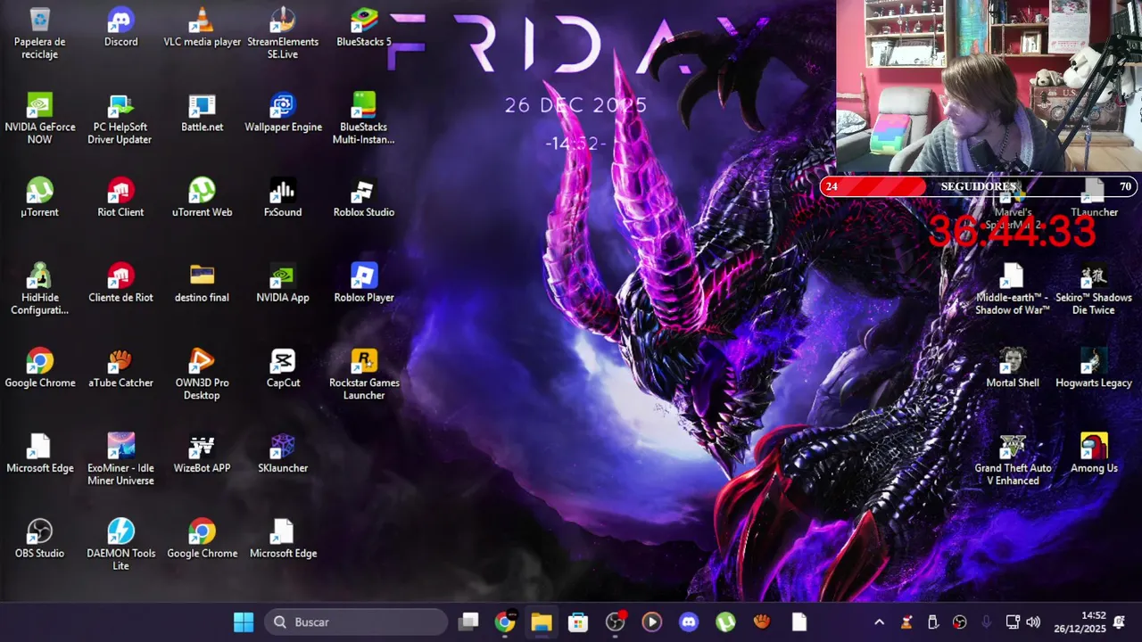
Task: Select the WizeBot APP icon
Action: pos(202,453)
